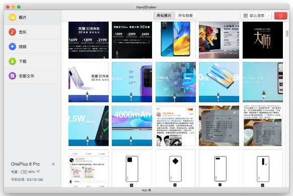Select the 全部文件 sidebar label
293x196 pixels.
pyautogui.click(x=26, y=76)
